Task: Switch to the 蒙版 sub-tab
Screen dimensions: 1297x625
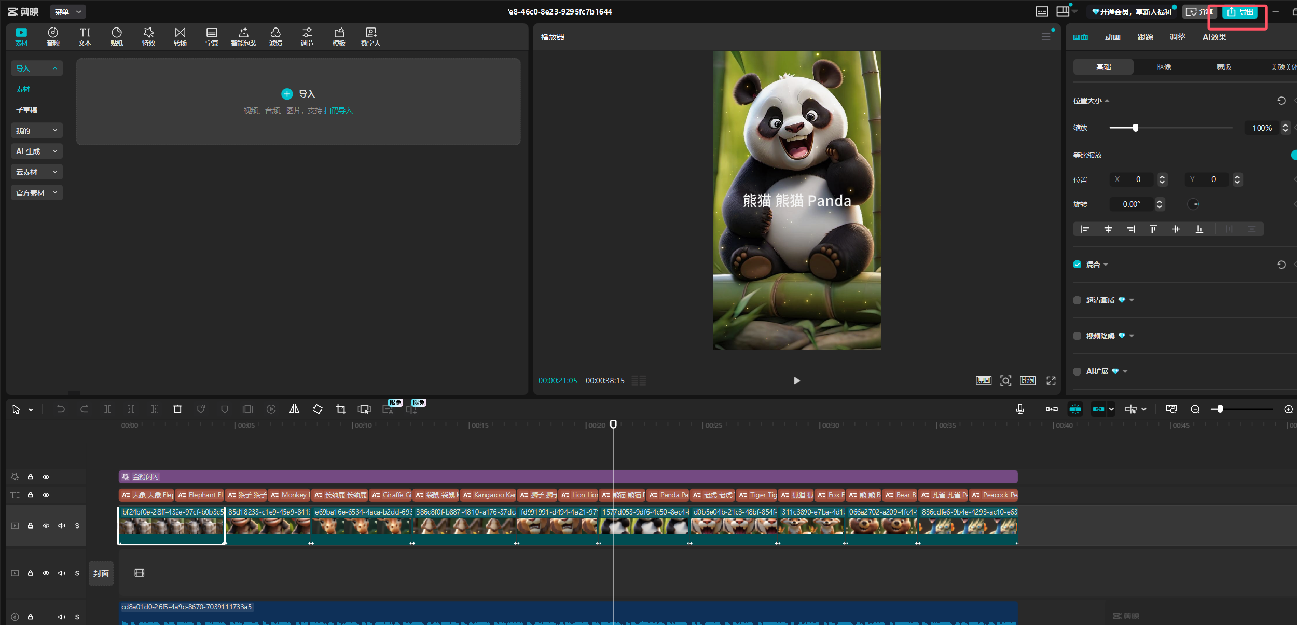Action: pyautogui.click(x=1224, y=67)
